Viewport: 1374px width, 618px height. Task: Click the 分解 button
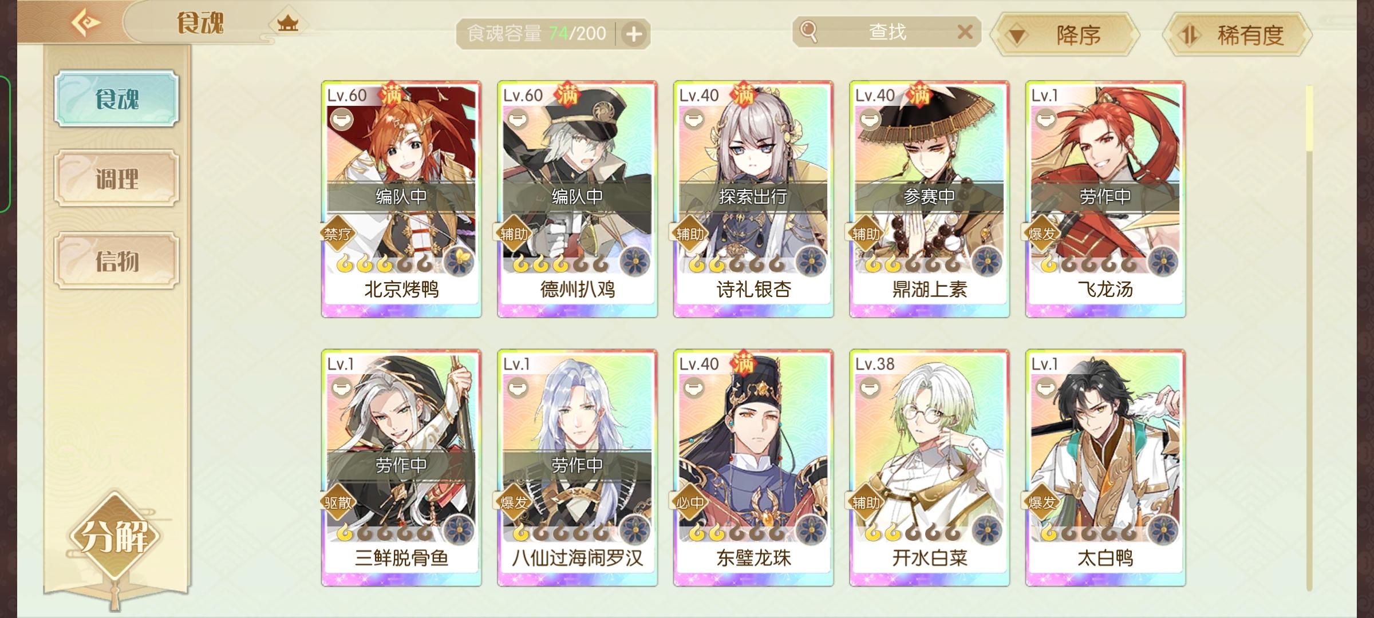[114, 535]
